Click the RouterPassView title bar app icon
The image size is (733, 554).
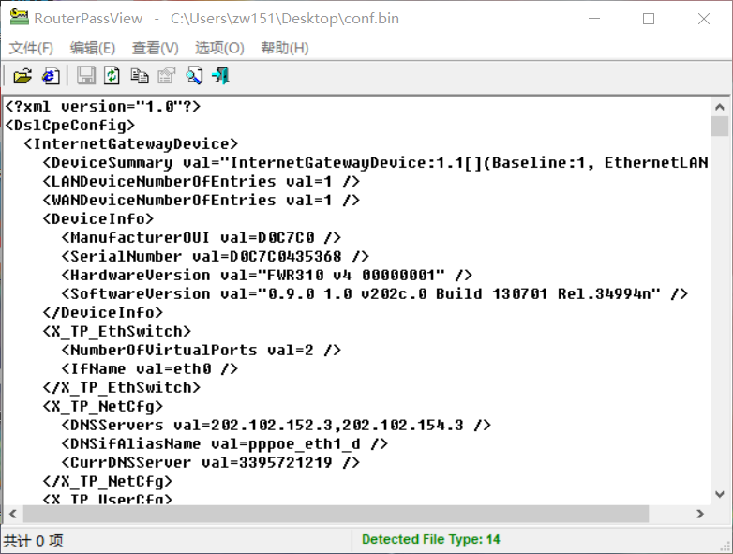tap(19, 17)
